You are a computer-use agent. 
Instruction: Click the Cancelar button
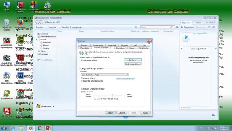pos(122,113)
